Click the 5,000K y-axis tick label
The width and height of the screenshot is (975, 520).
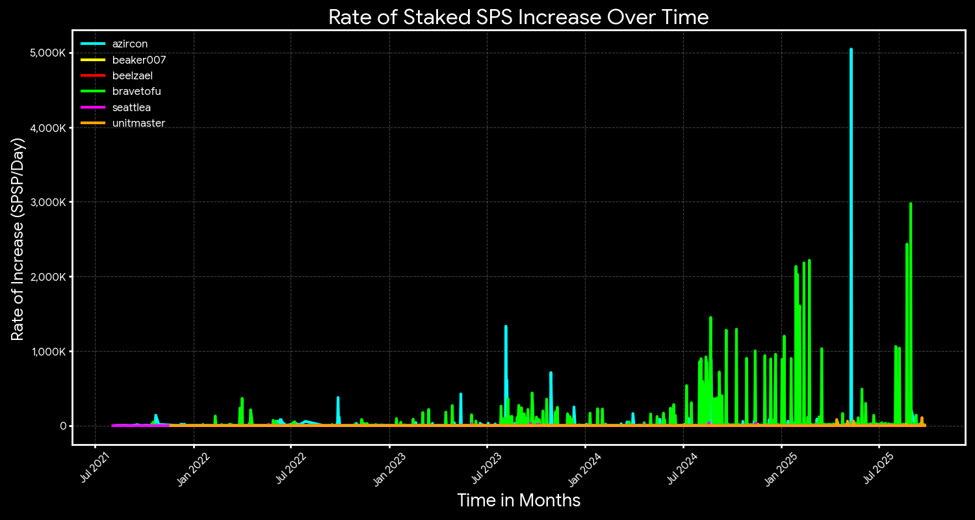48,53
